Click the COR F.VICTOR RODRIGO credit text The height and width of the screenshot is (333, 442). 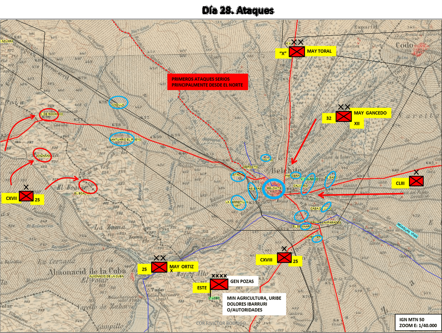pyautogui.click(x=221, y=323)
